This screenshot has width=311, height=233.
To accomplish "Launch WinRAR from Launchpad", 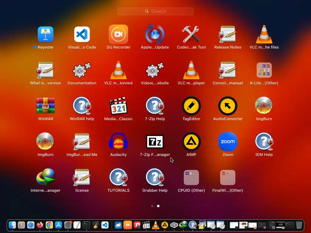I will [x=46, y=106].
